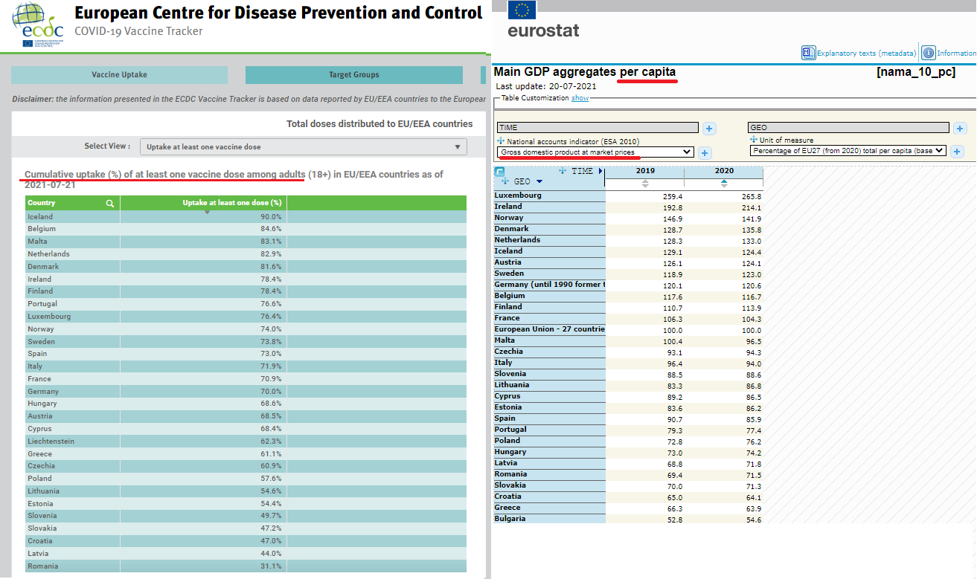The width and height of the screenshot is (977, 579).
Task: Click the 31.1% uptake value
Action: [271, 566]
